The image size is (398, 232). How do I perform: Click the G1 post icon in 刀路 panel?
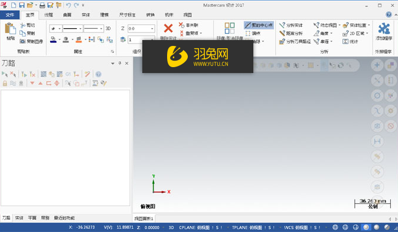(x=68, y=74)
